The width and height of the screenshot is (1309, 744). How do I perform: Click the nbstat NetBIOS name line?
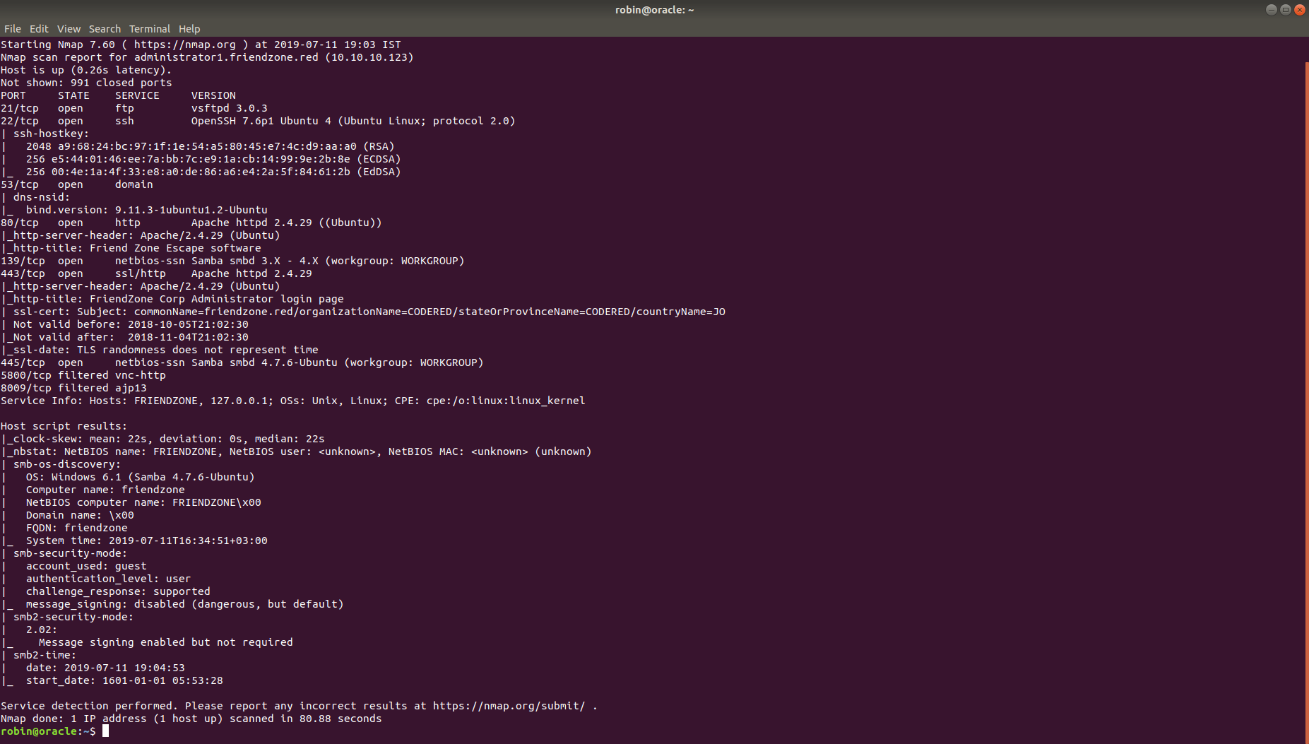[297, 451]
